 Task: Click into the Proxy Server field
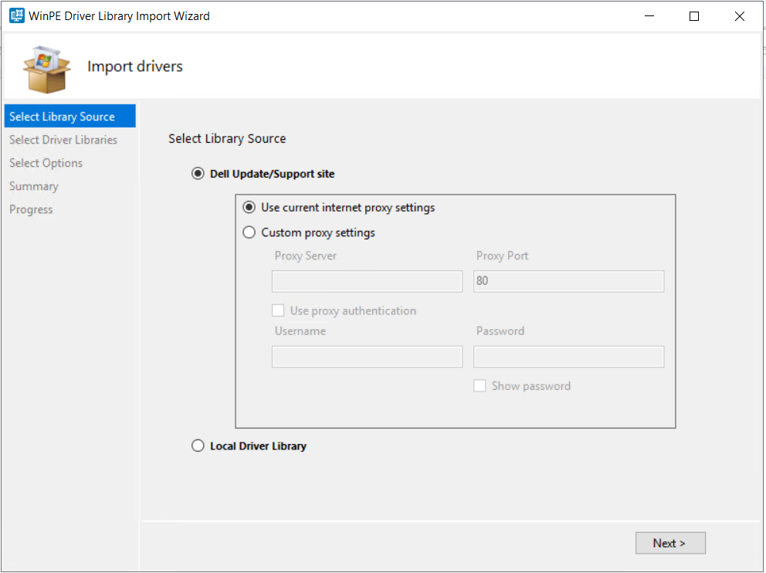(367, 281)
